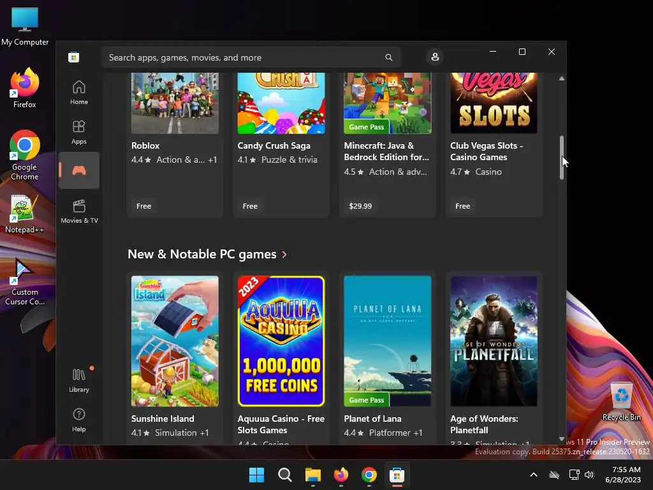Open the Movies & TV section
653x490 pixels.
tap(79, 212)
